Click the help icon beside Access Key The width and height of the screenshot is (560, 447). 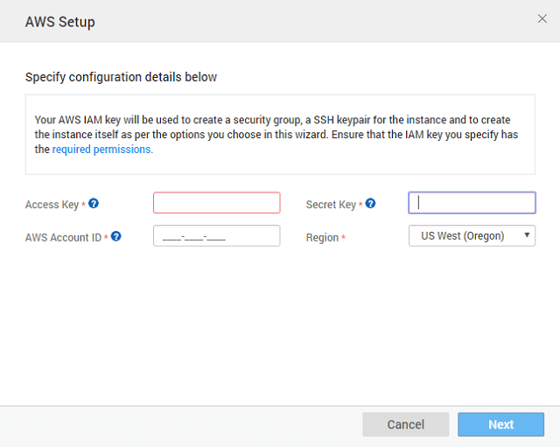click(94, 204)
